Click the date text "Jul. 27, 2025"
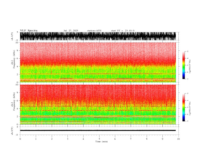 (x=71, y=31)
